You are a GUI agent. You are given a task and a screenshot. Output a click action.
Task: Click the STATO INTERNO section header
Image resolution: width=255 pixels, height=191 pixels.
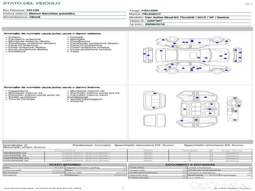[x=65, y=165]
